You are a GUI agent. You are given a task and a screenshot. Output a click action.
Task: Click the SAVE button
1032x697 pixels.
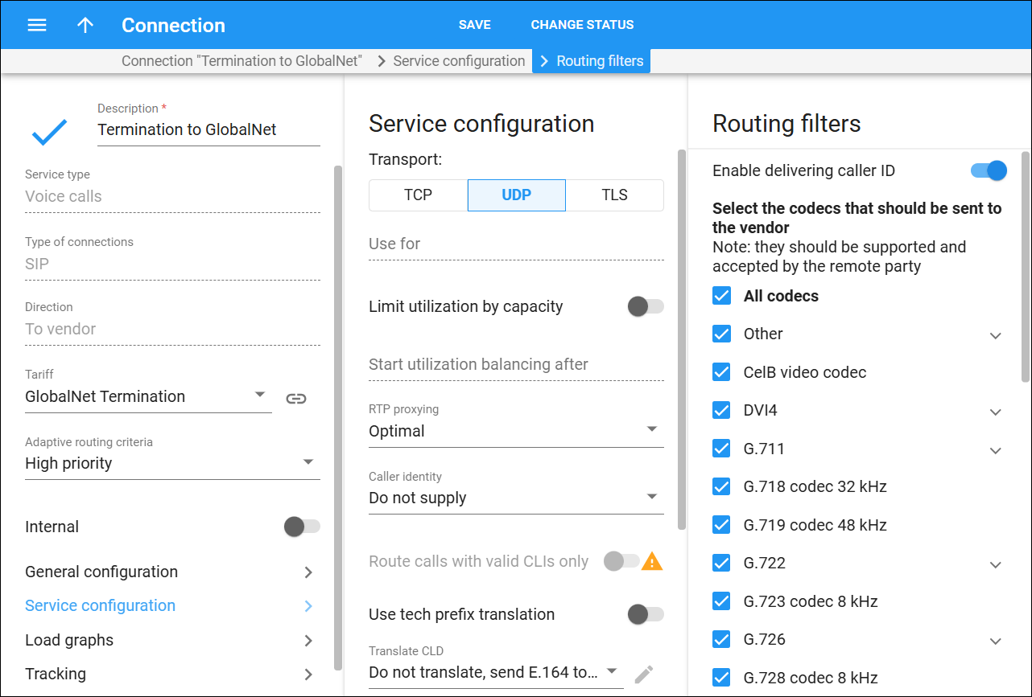point(475,25)
